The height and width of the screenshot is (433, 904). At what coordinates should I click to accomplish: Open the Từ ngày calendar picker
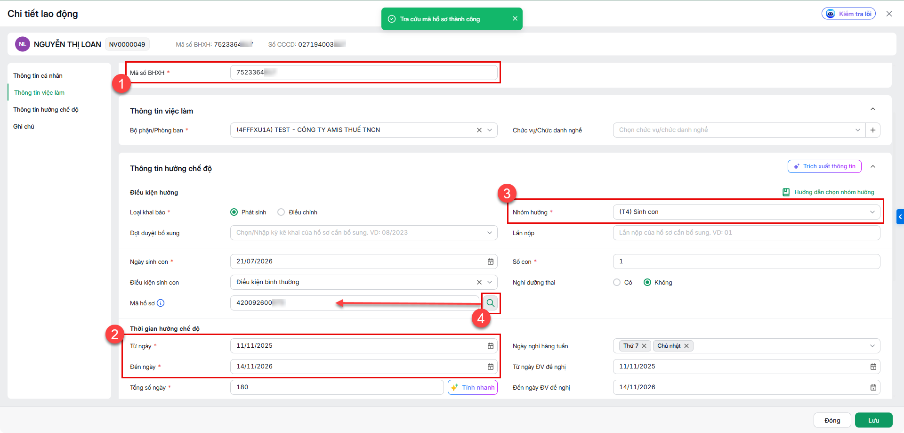(490, 346)
